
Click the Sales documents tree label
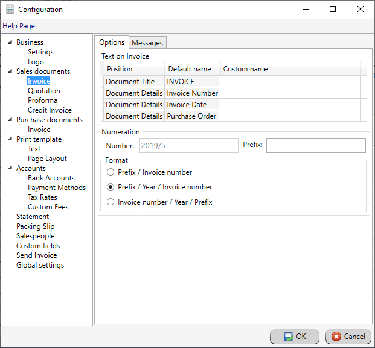[43, 71]
